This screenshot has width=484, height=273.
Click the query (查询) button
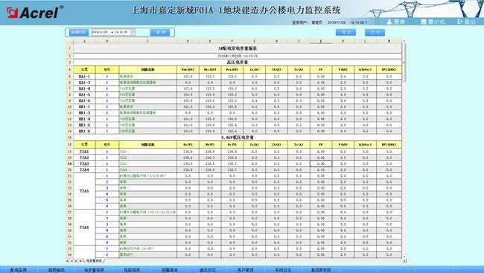point(160,32)
